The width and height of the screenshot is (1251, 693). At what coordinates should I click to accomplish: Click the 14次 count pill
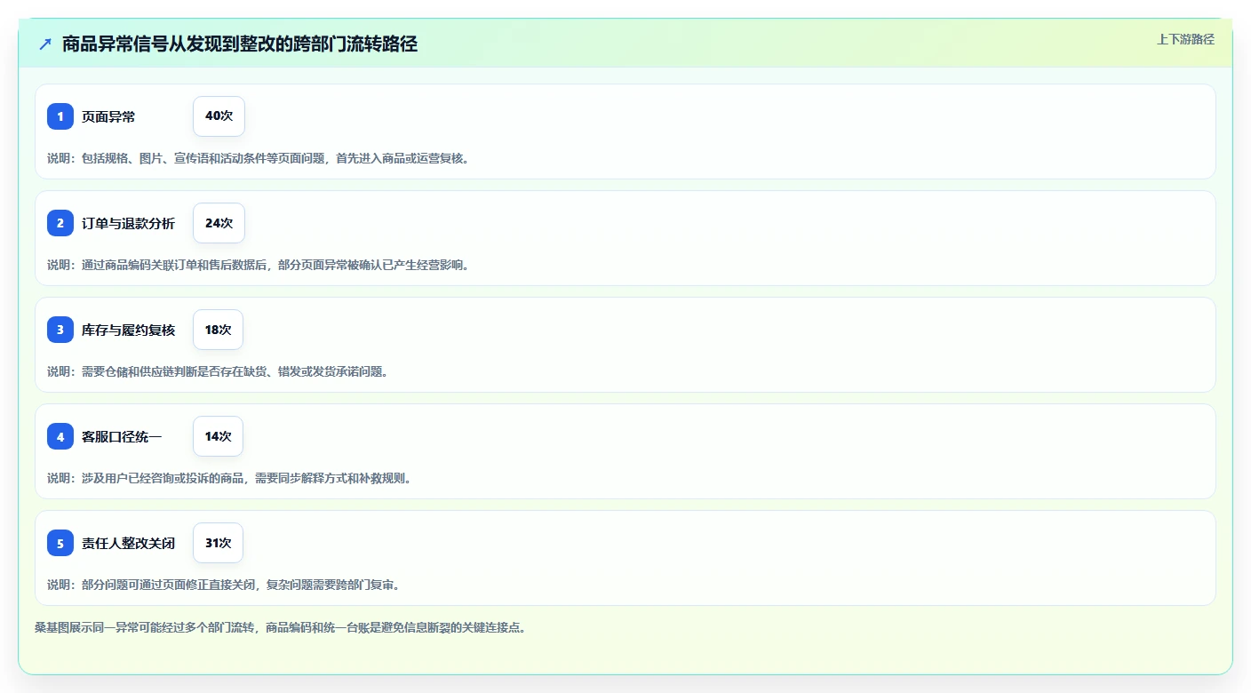point(218,436)
